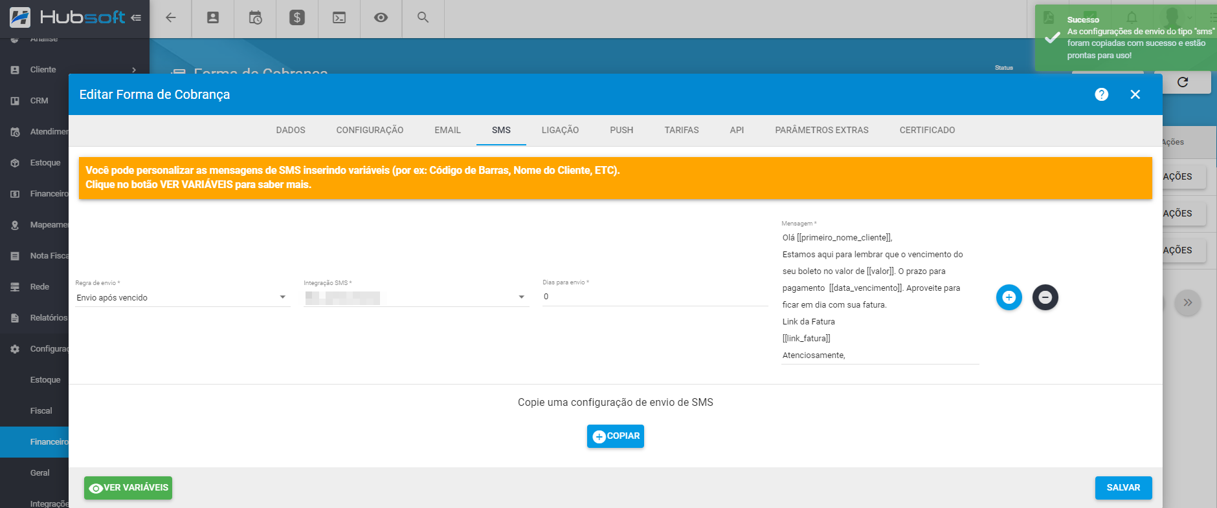Open the EMAIL tab
Screen dimensions: 1217x508
point(447,130)
